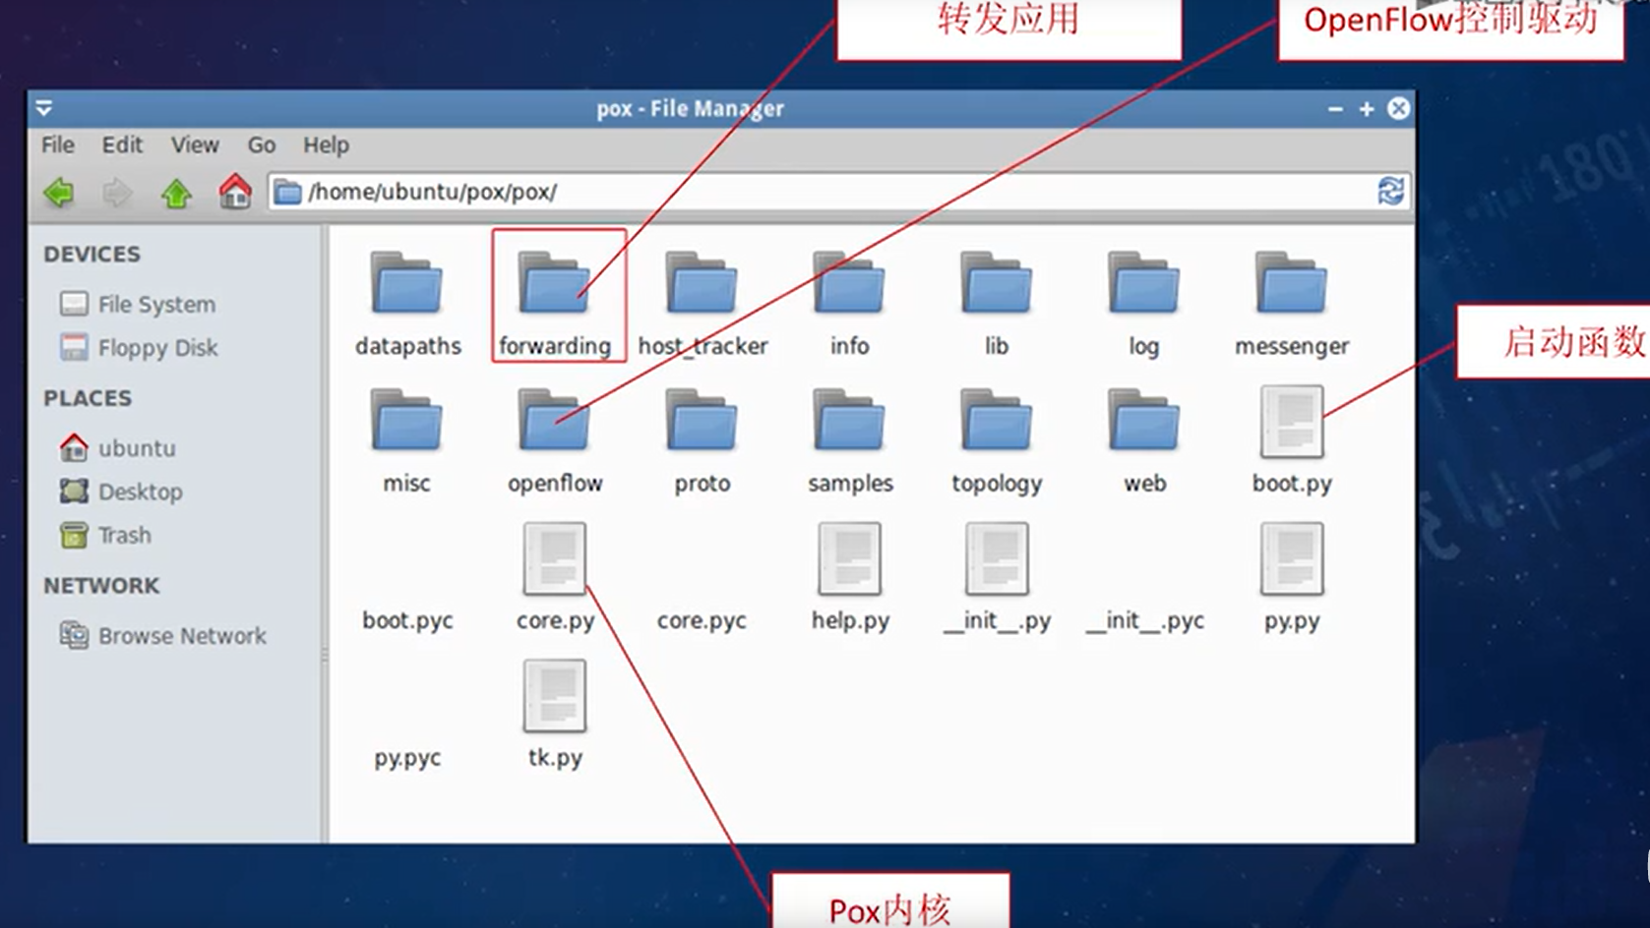This screenshot has height=928, width=1650.
Task: Open the File menu
Action: coord(56,145)
